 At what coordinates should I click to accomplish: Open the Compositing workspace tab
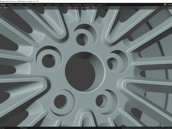[77, 5]
